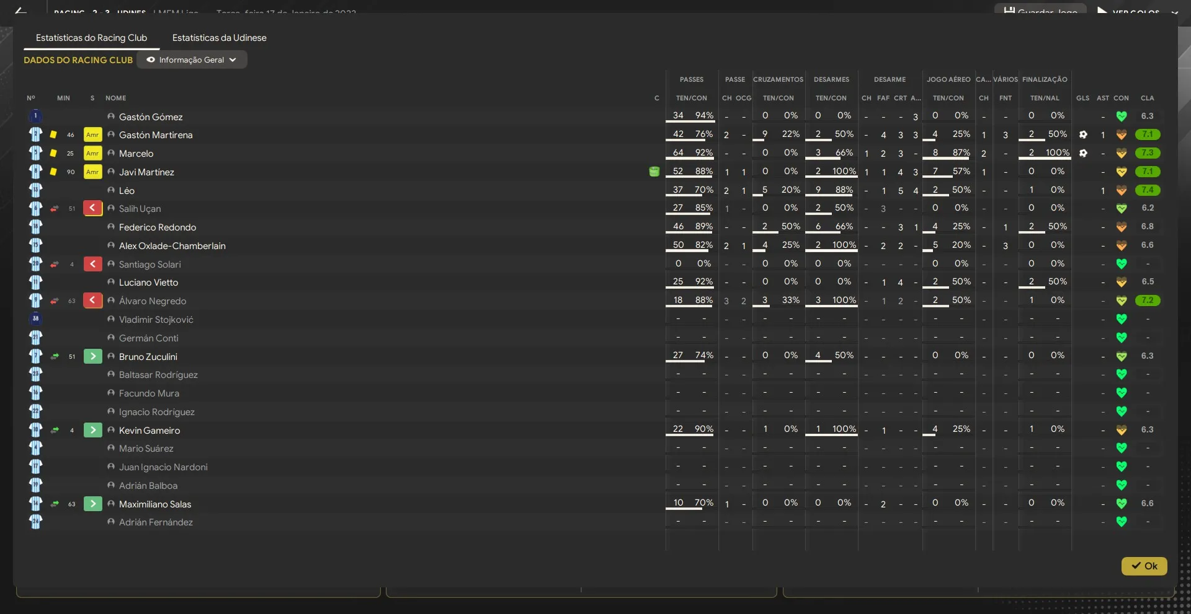Open Informação Geral view dropdown

[x=192, y=60]
